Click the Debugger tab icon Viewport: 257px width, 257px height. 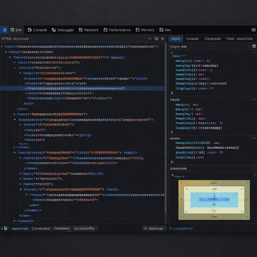coord(54,30)
